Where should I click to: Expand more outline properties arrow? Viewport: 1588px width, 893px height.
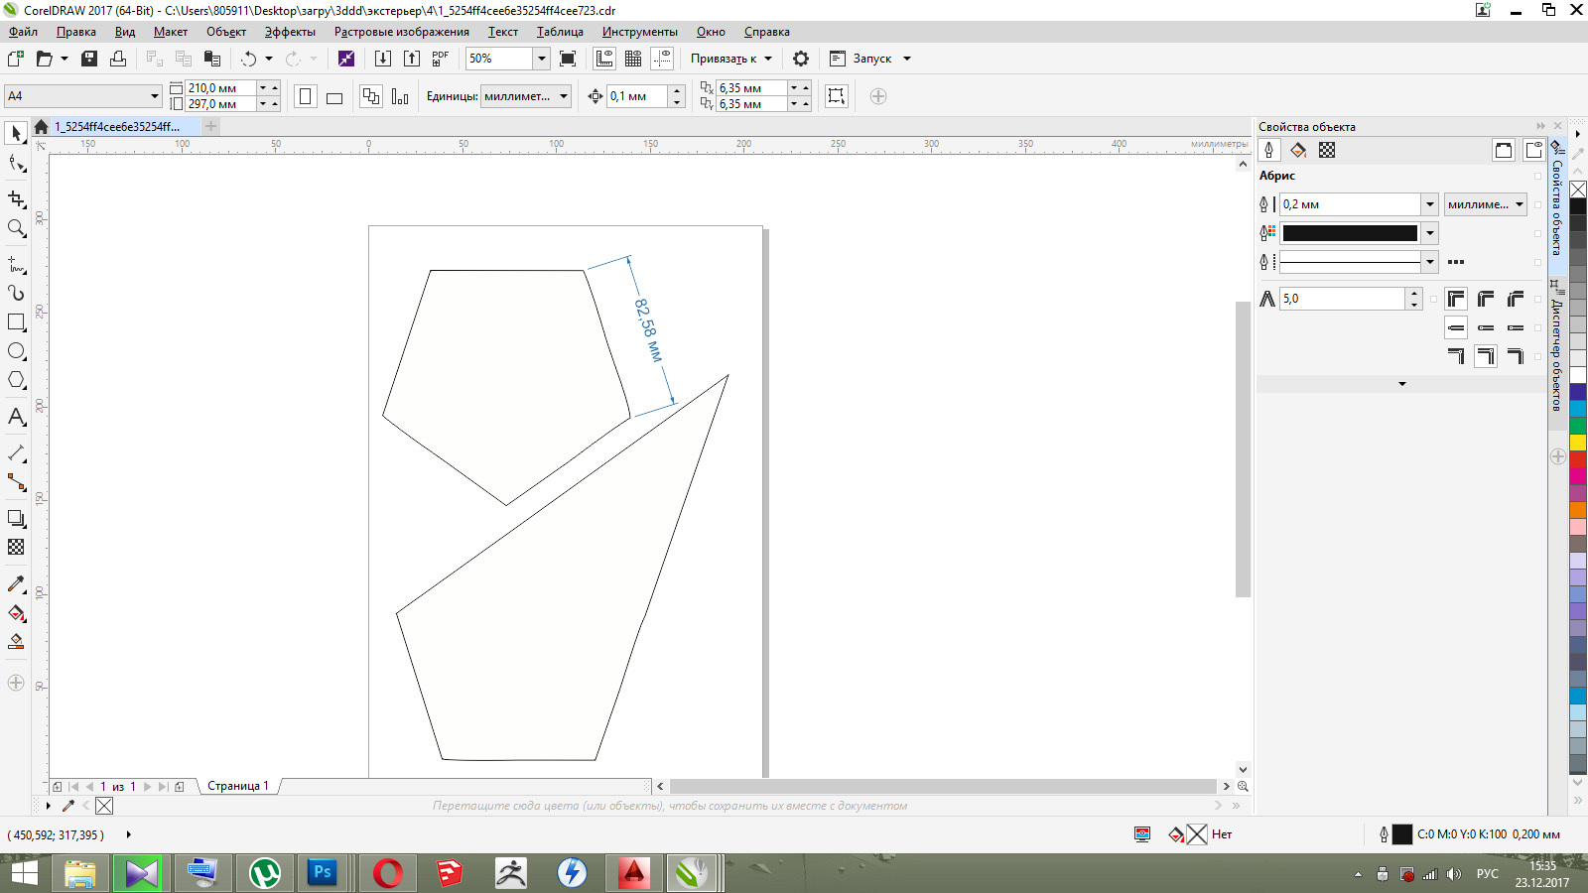click(1401, 384)
